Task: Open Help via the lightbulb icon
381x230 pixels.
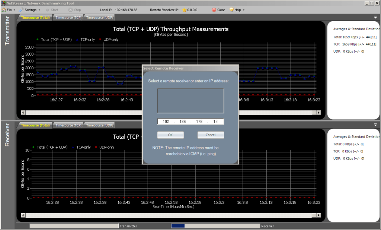Action: coord(231,10)
